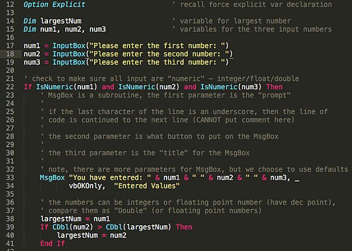Click the "Entered Values" string

click(x=147, y=186)
